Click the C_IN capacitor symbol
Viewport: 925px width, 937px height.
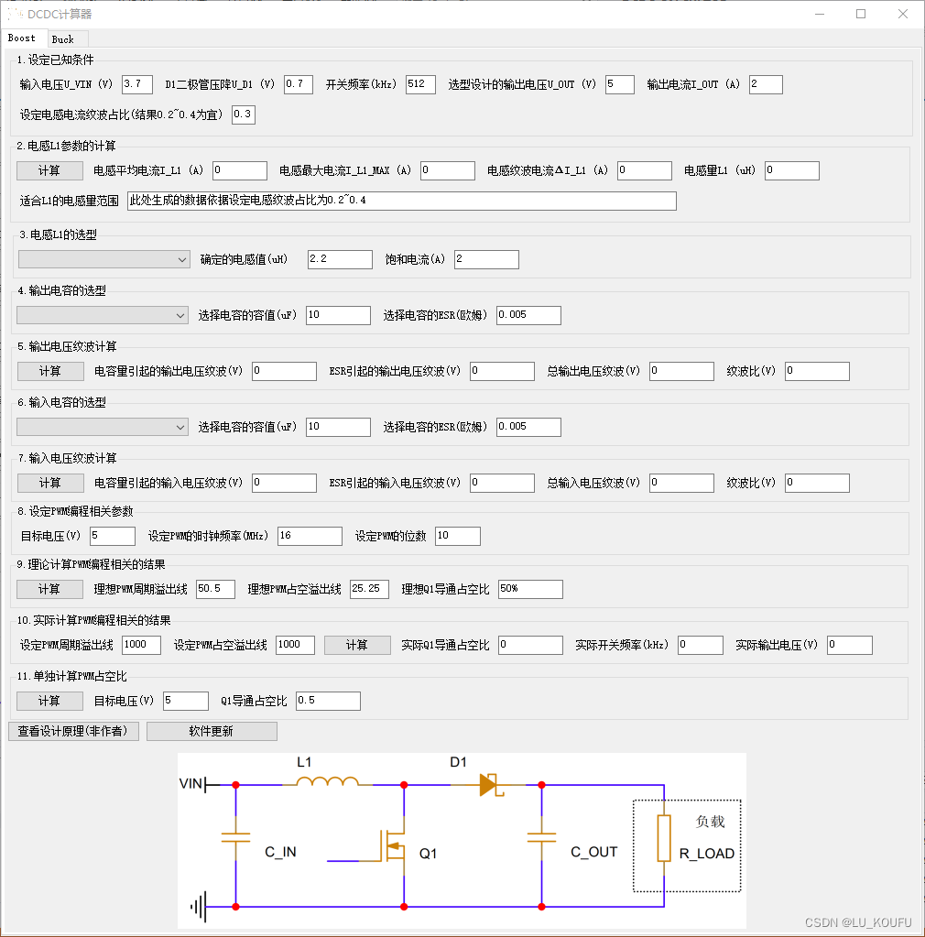coord(235,838)
